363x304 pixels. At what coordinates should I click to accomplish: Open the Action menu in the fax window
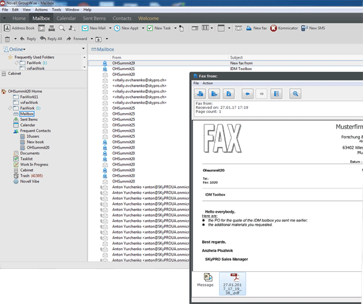point(208,83)
